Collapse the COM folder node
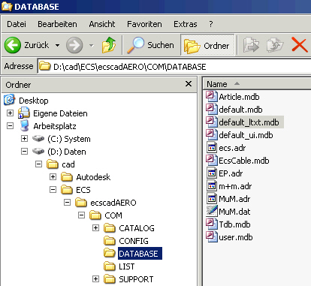Viewport: 311px width, 286px height. click(81, 215)
